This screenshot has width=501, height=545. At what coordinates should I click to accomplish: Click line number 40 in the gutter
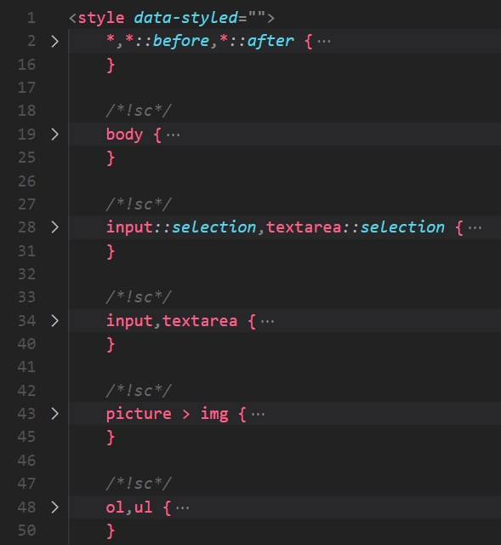(26, 344)
